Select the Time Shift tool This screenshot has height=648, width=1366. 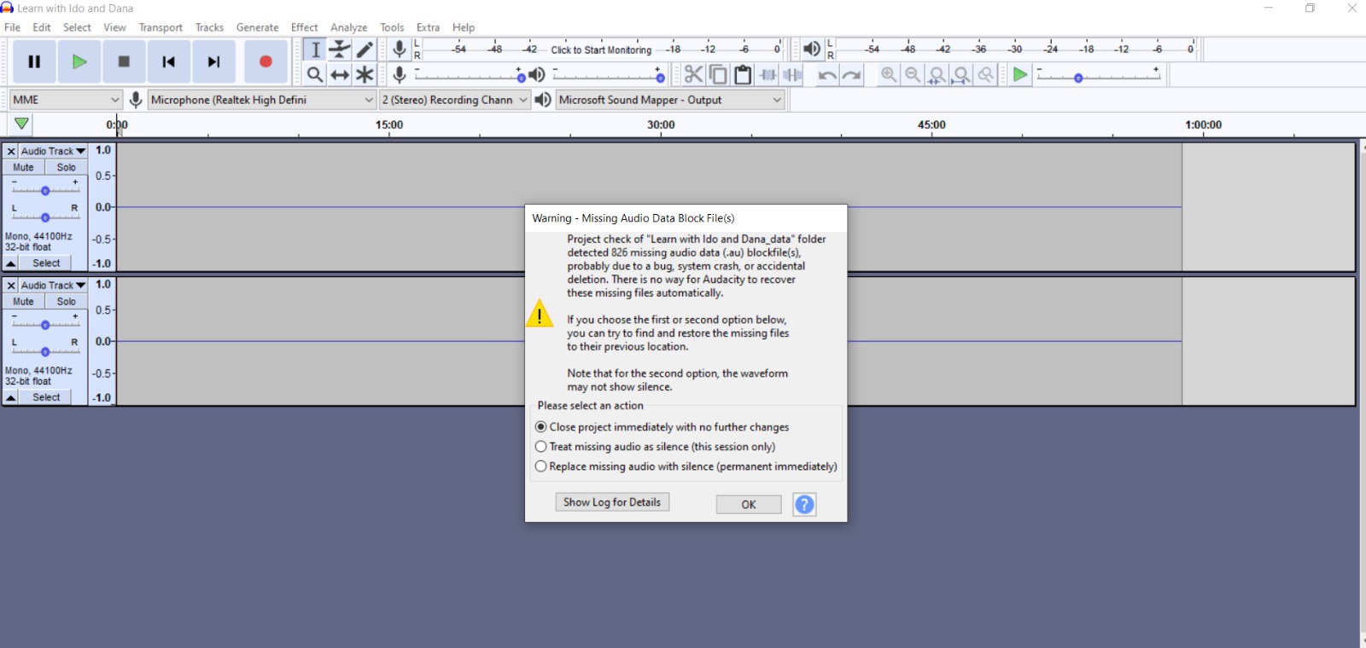click(340, 75)
